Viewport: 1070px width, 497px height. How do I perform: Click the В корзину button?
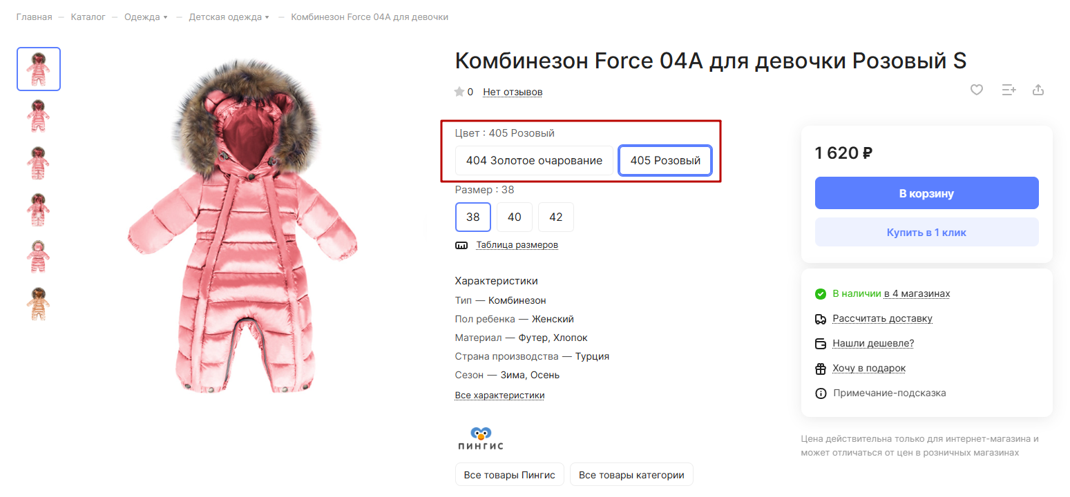pos(927,193)
